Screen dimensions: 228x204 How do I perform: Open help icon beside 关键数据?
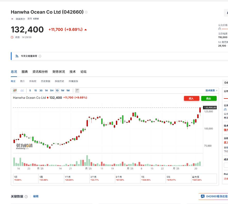pyautogui.click(x=26, y=197)
